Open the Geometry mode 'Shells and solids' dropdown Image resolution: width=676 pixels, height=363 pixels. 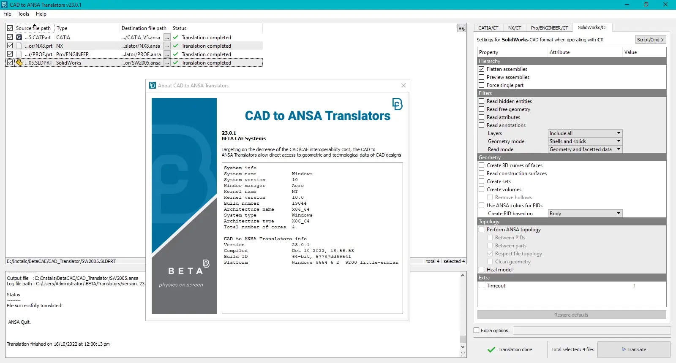pyautogui.click(x=585, y=141)
